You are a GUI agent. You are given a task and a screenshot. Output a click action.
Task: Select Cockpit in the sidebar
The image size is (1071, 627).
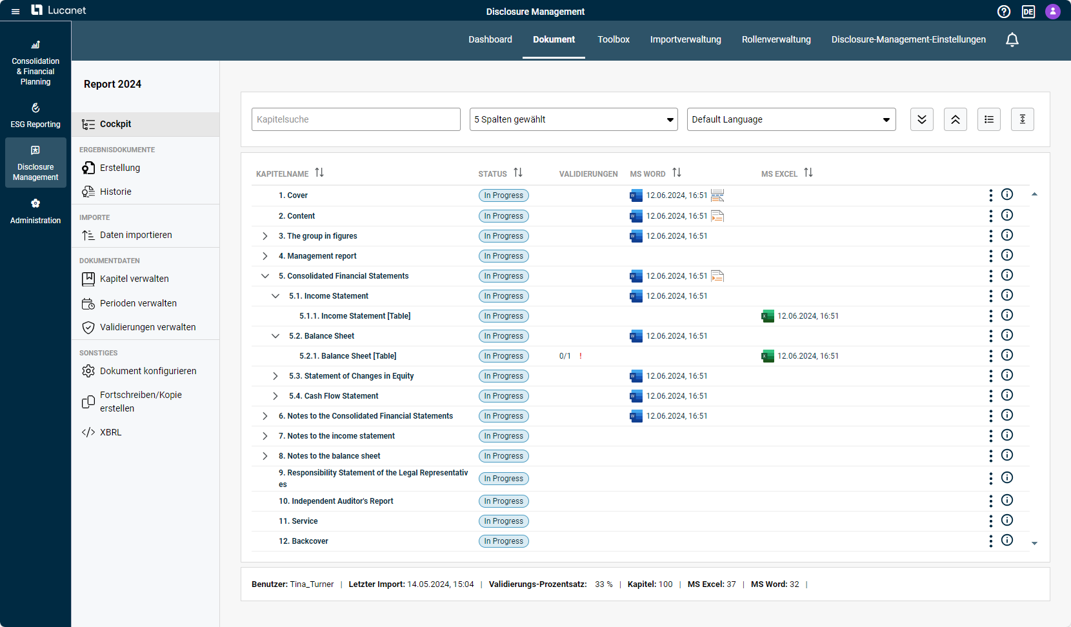tap(145, 124)
